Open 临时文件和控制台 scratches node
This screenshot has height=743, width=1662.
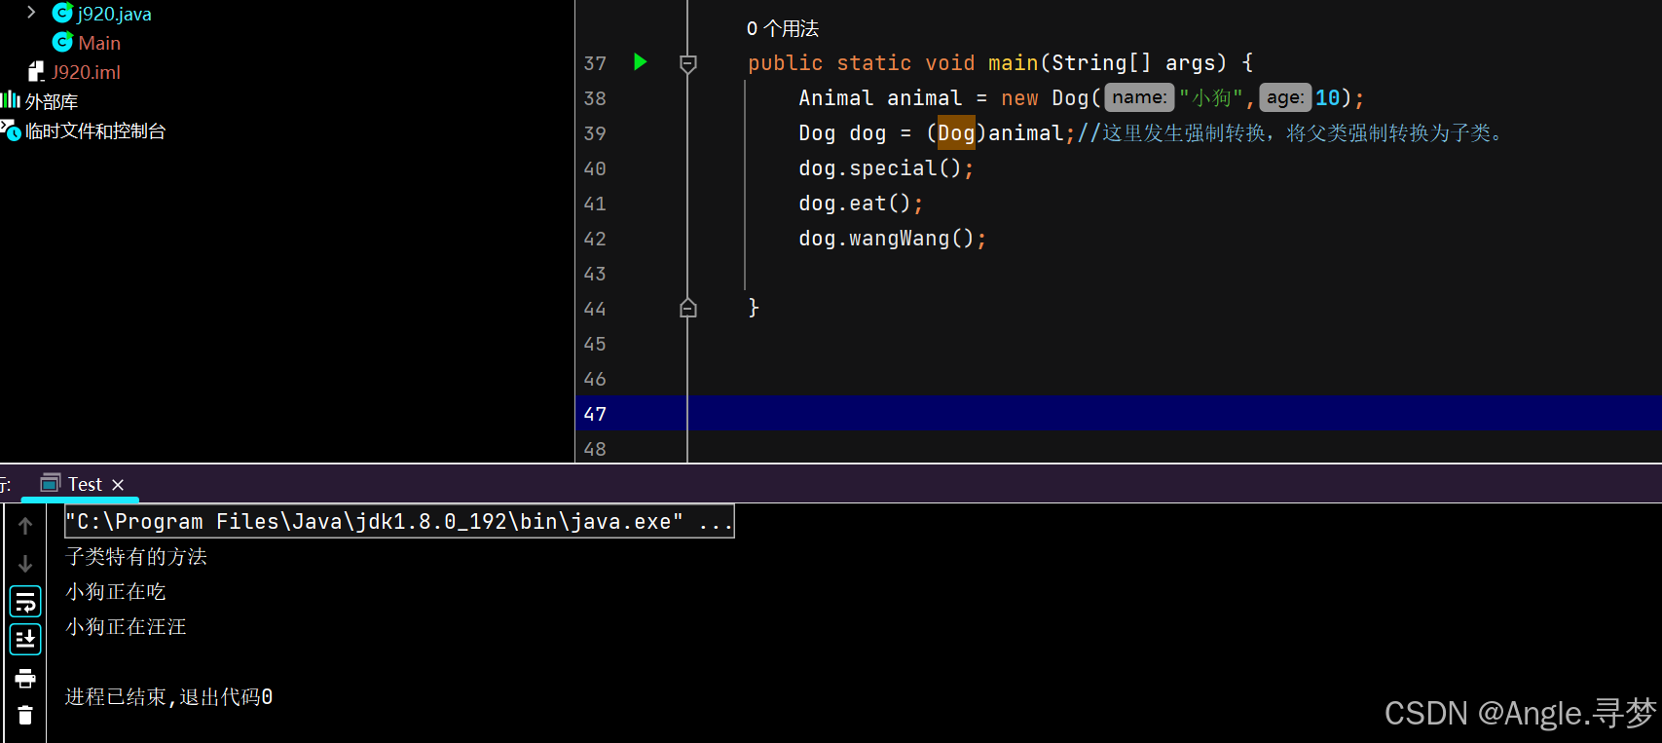click(x=95, y=130)
